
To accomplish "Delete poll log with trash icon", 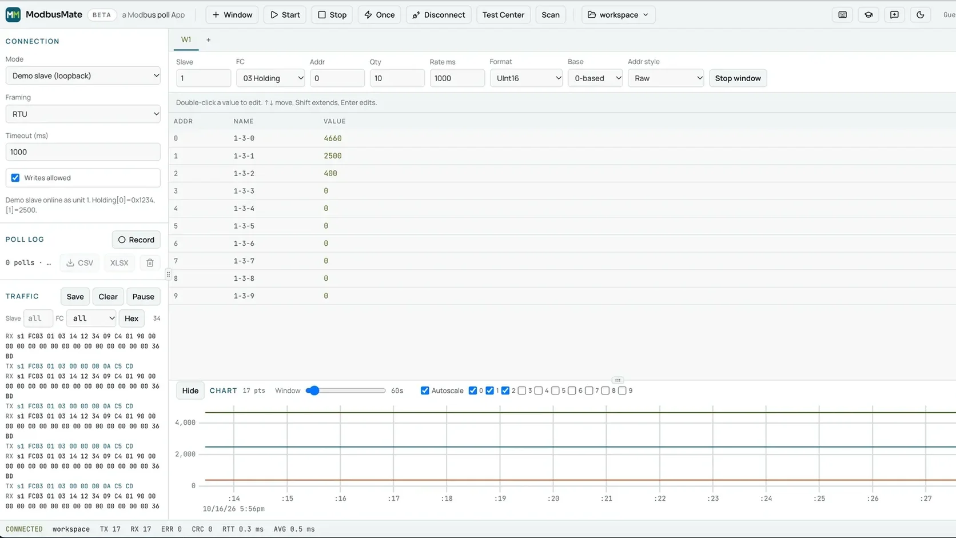I will (150, 263).
